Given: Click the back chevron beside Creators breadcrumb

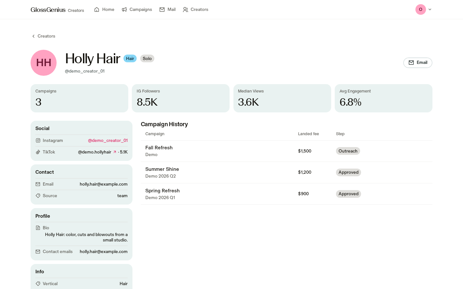Looking at the screenshot, I should click(x=33, y=36).
